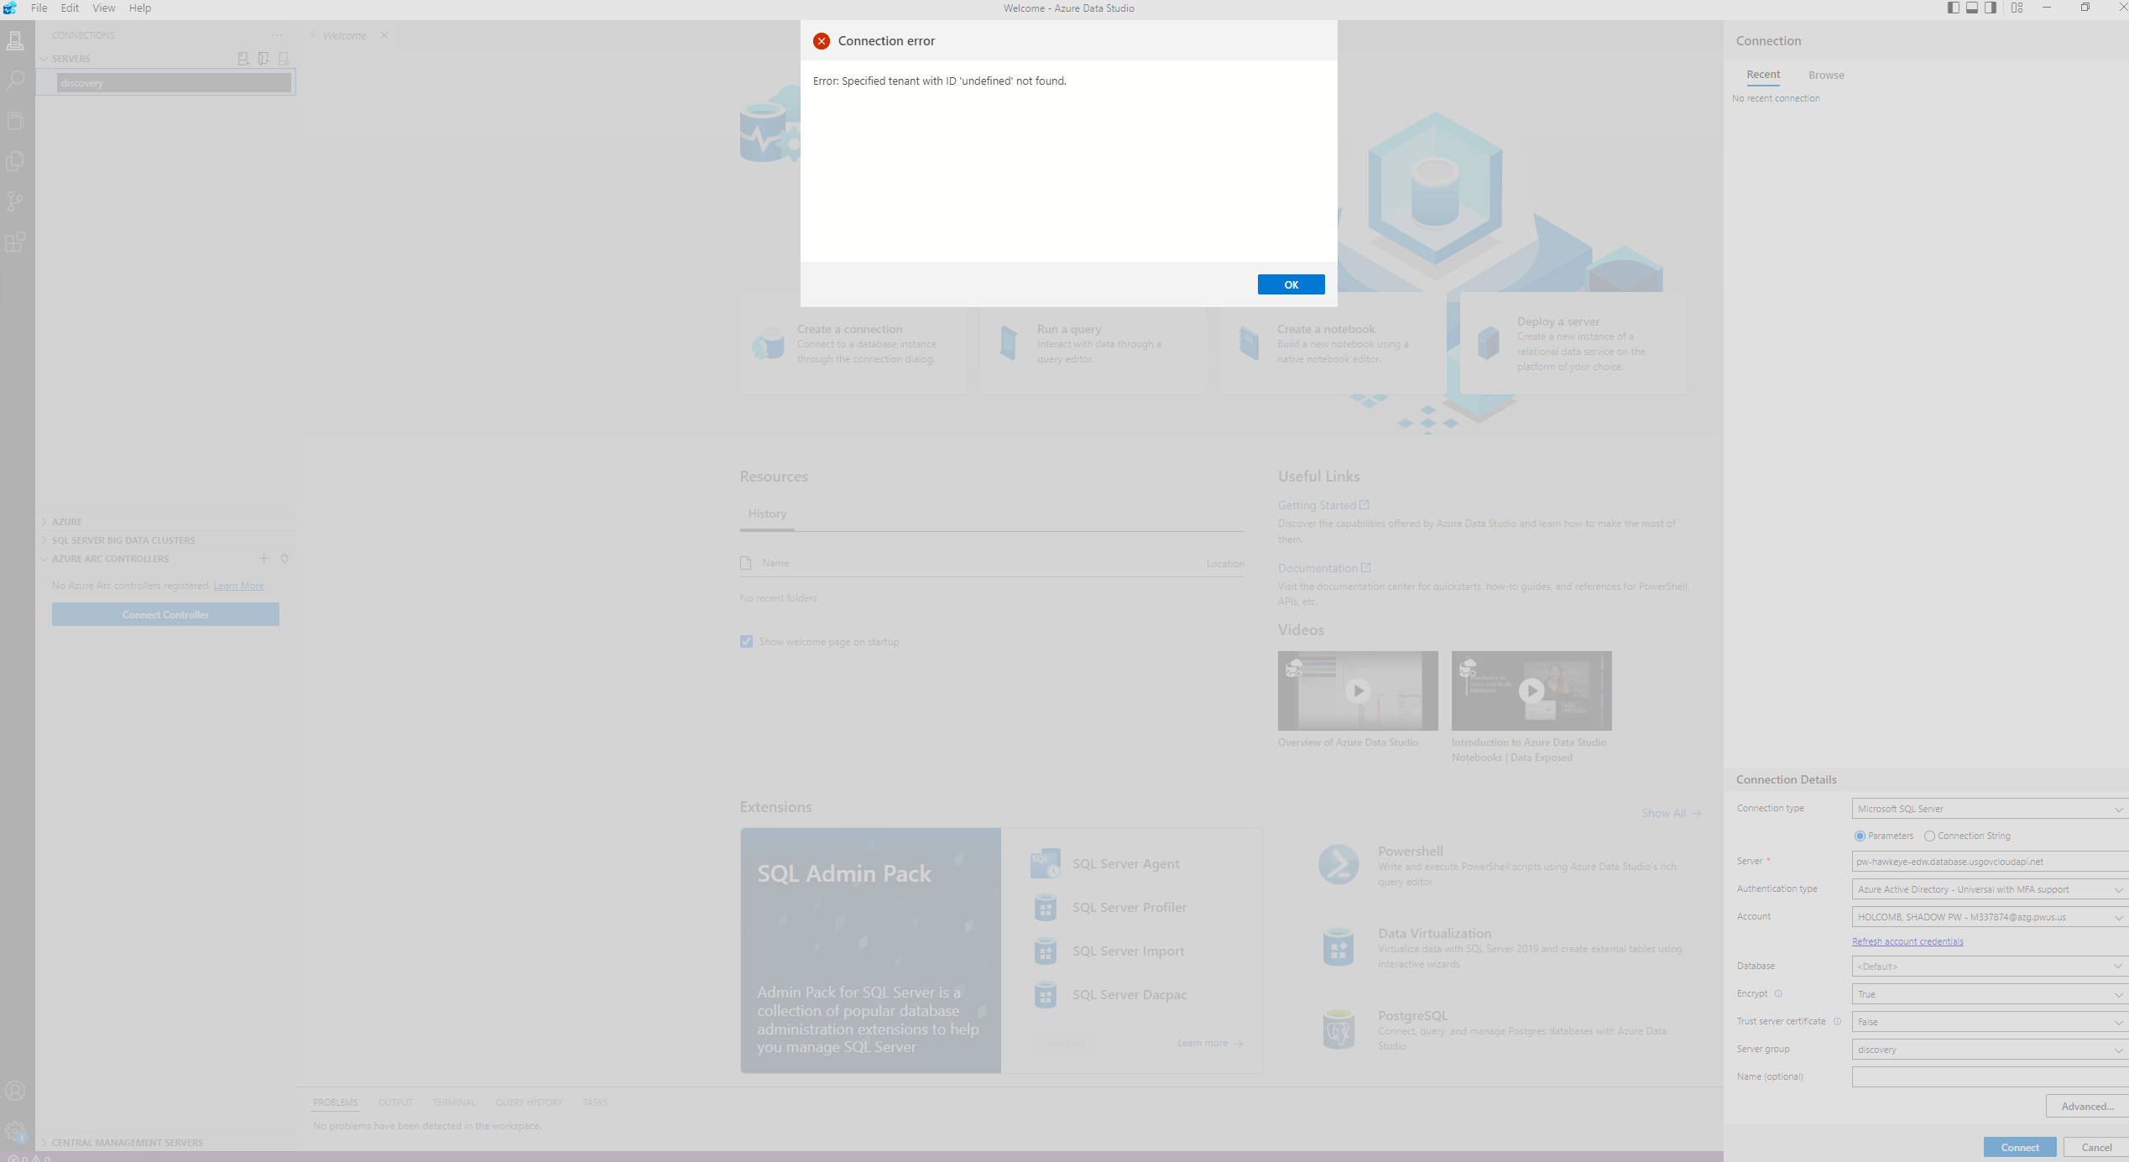The image size is (2129, 1162).
Task: Click OK on the Connection error dialog
Action: (x=1291, y=284)
